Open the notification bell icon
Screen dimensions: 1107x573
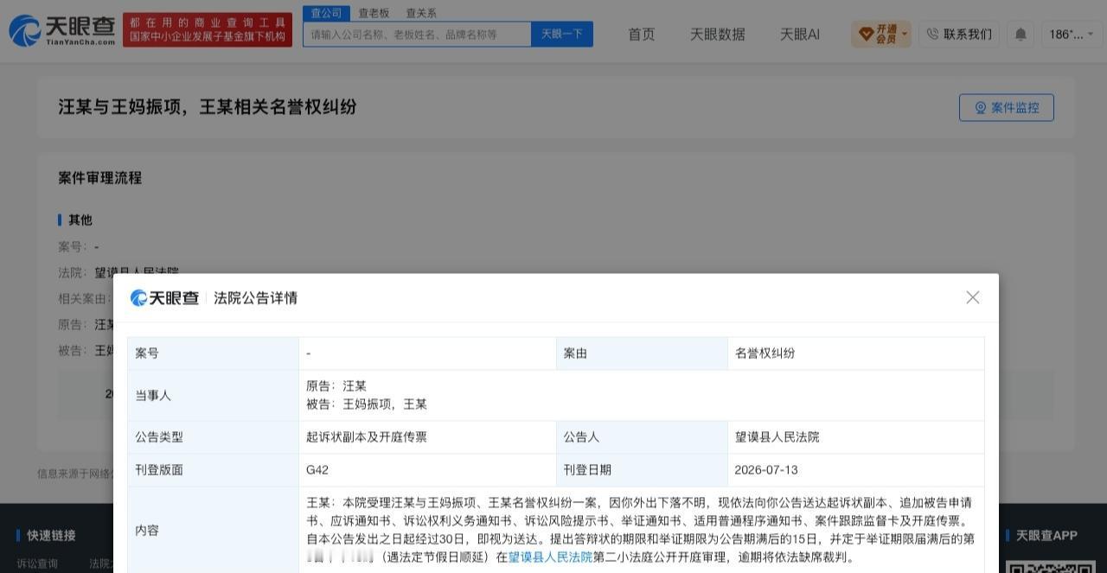[x=1021, y=34]
